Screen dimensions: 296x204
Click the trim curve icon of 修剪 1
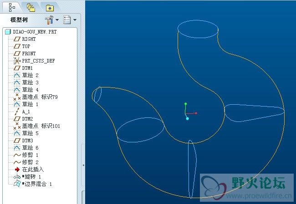[17, 155]
